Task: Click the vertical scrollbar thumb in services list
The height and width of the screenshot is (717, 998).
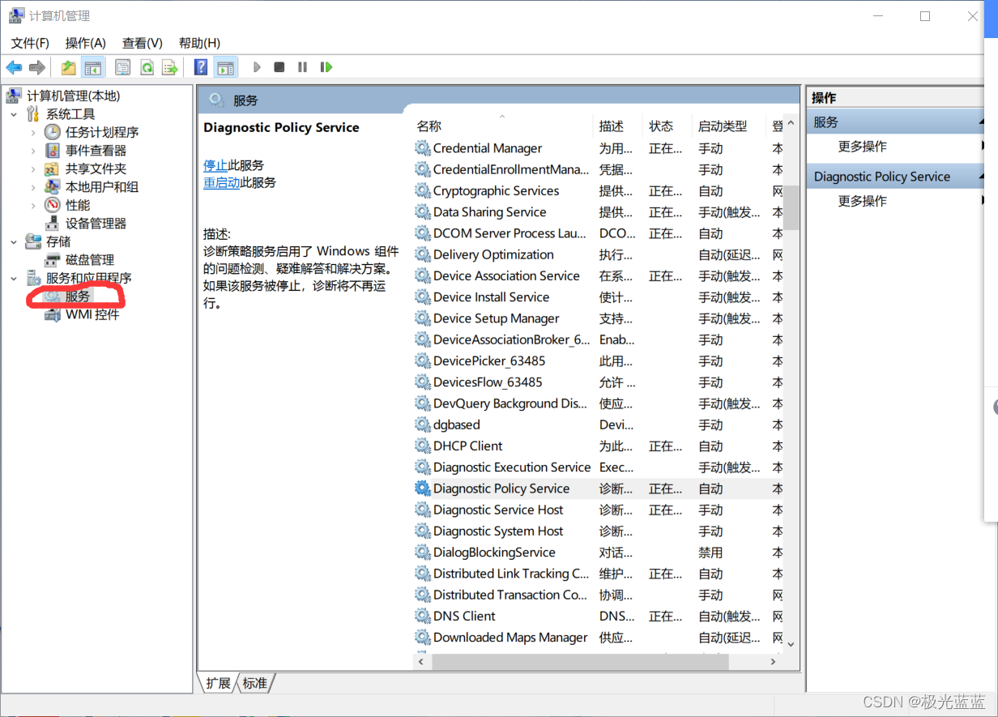Action: tap(791, 207)
